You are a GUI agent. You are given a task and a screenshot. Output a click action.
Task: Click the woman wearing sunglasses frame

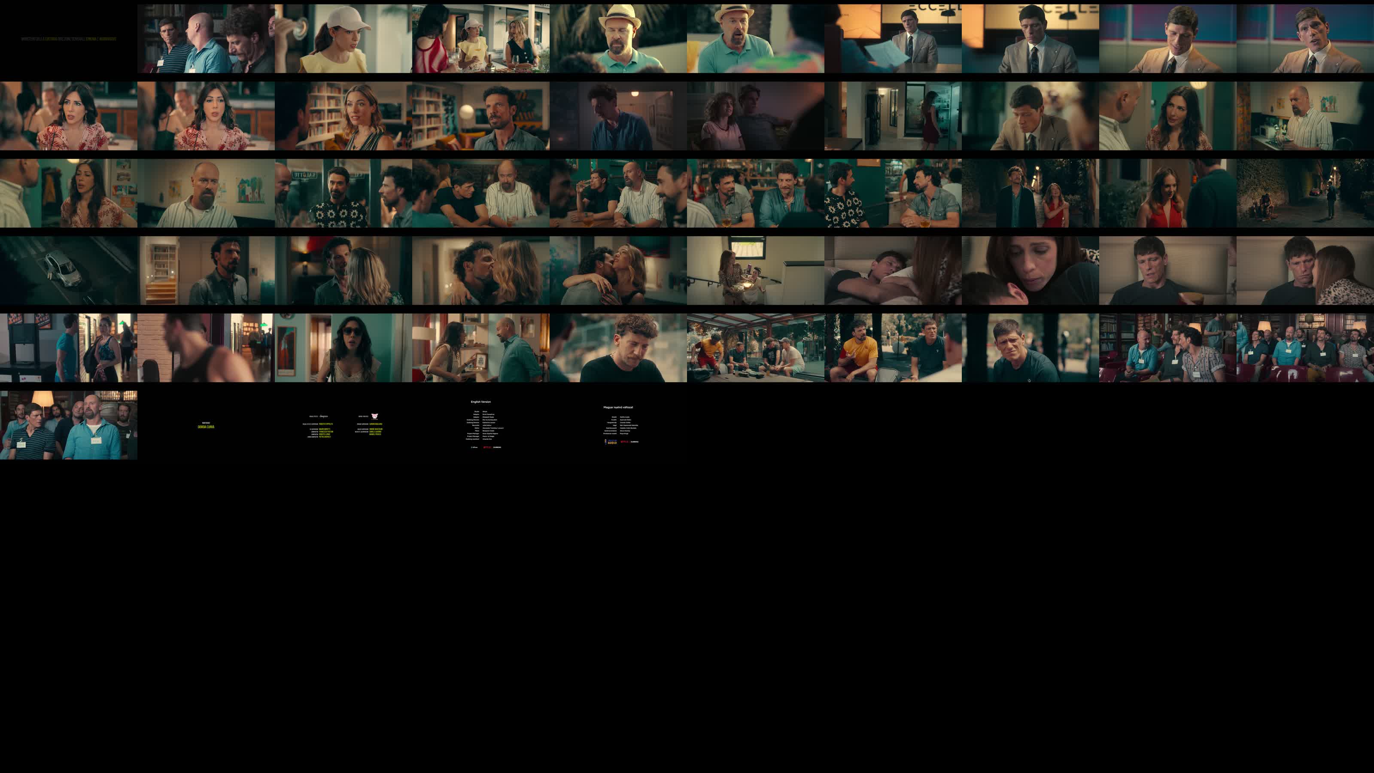343,348
